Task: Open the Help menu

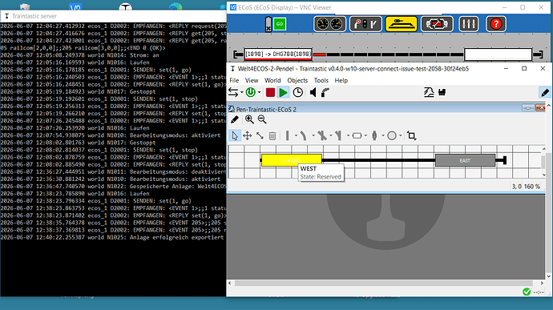Action: [x=341, y=80]
